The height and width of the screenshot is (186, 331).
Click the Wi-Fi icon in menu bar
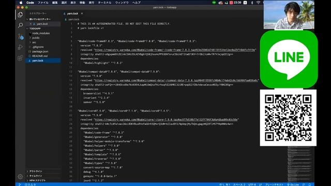click(x=258, y=3)
